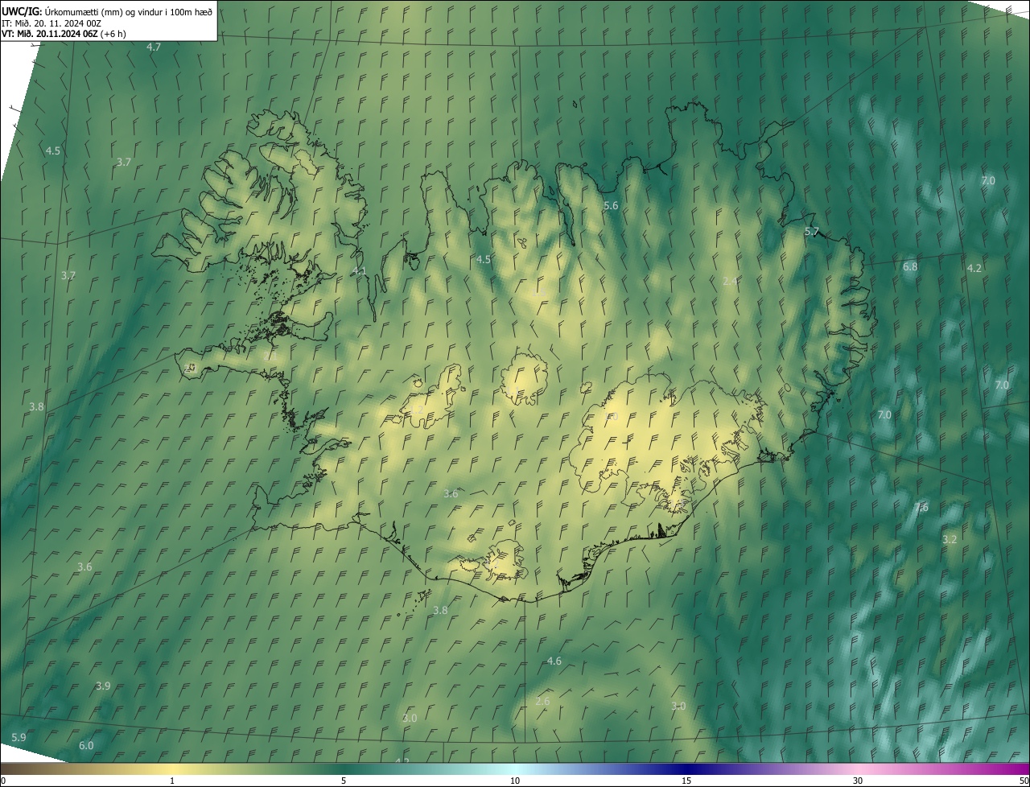Screen dimensions: 1030x787
Task: Click the map value 5.9
Action: click(x=19, y=738)
